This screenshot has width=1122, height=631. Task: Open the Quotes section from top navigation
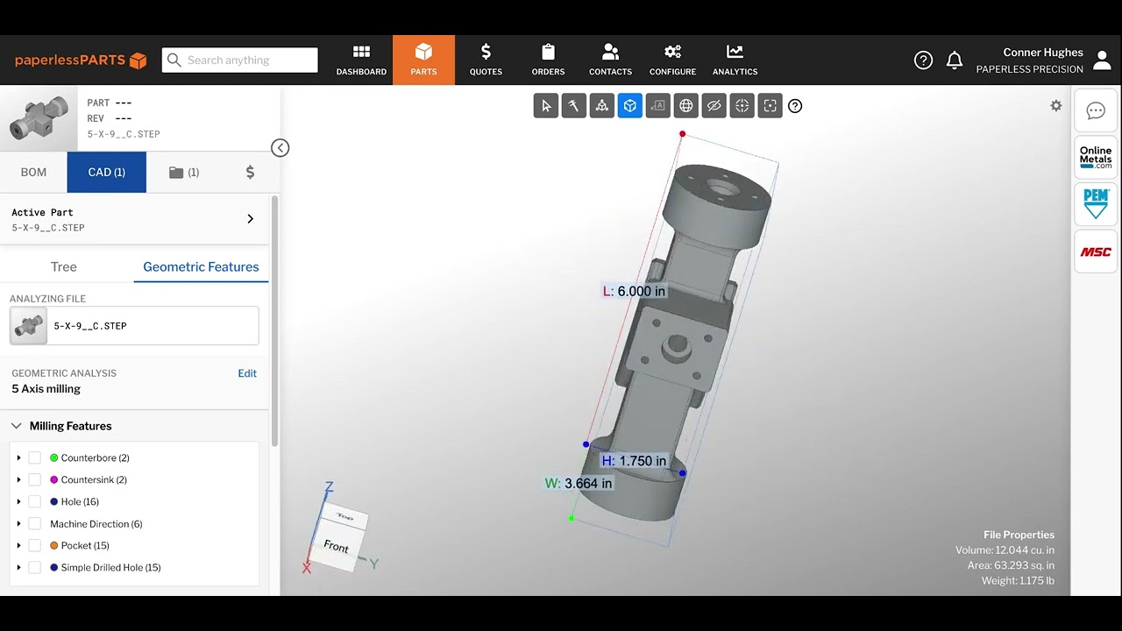click(x=486, y=59)
